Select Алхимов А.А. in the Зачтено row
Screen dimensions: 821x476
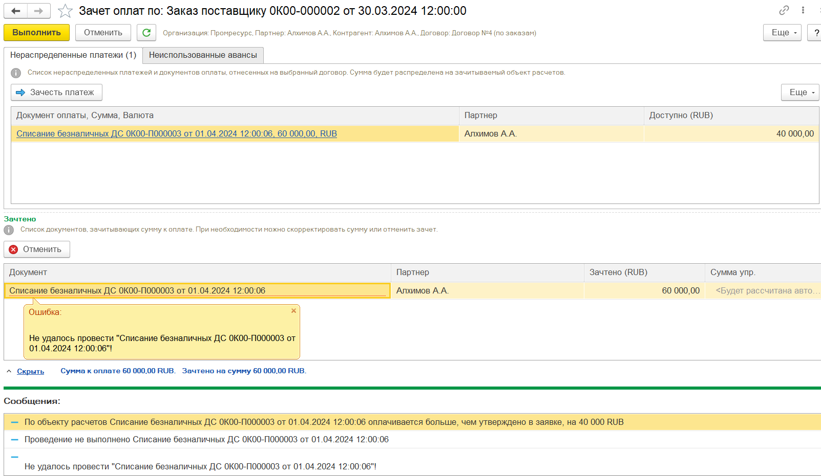(488, 290)
